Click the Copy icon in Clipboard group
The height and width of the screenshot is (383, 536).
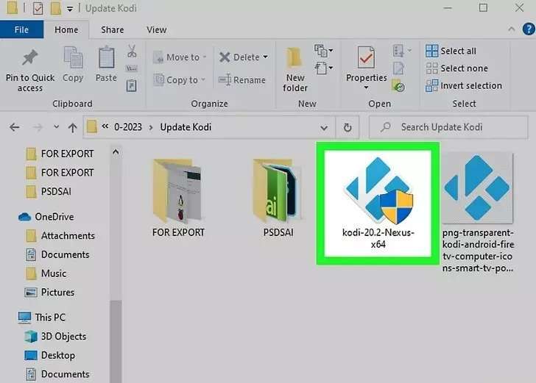[73, 57]
